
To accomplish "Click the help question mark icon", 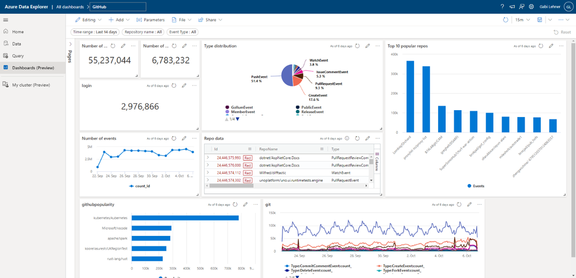I will coord(502,6).
